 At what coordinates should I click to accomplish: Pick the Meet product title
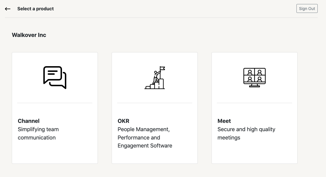click(x=224, y=121)
